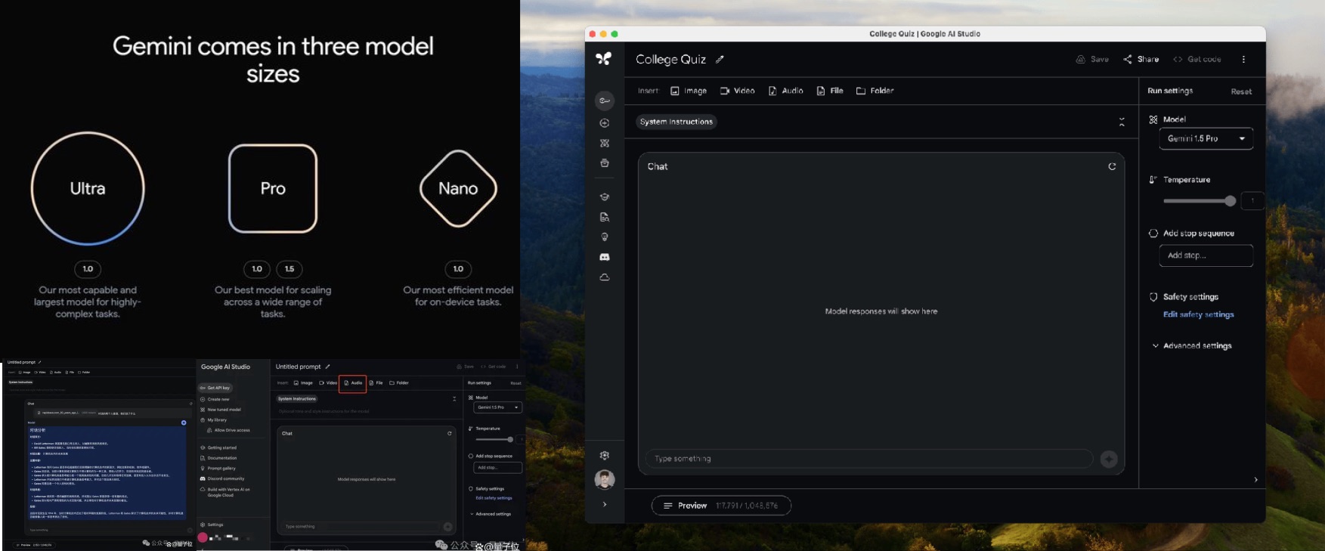This screenshot has height=551, width=1325.
Task: Click the Vertex AI cloud icon in sidebar
Action: click(x=604, y=277)
